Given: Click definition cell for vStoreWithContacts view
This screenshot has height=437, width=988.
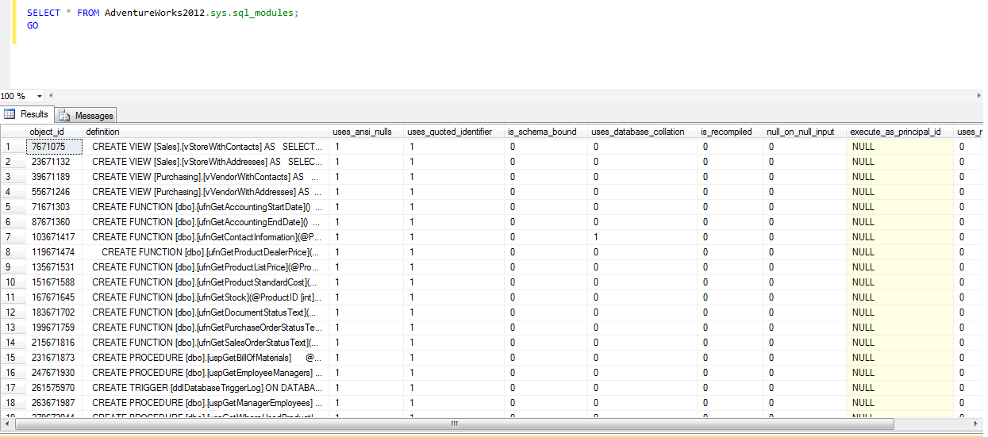Looking at the screenshot, I should [206, 147].
